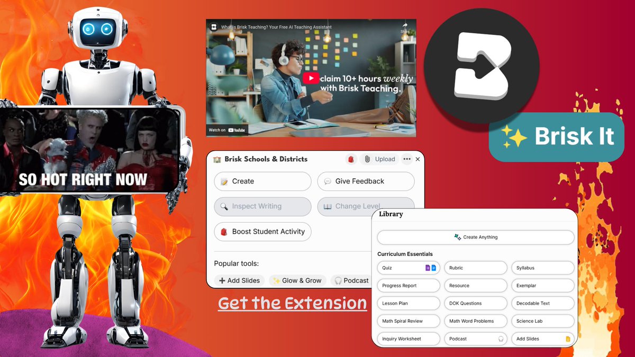Click 'Create Anything' in the Library
The image size is (635, 357).
[x=475, y=237]
